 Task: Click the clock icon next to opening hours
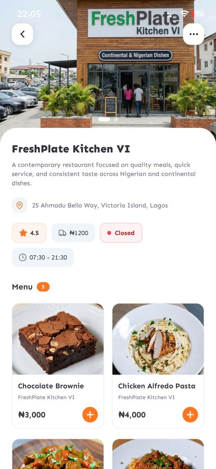(23, 257)
